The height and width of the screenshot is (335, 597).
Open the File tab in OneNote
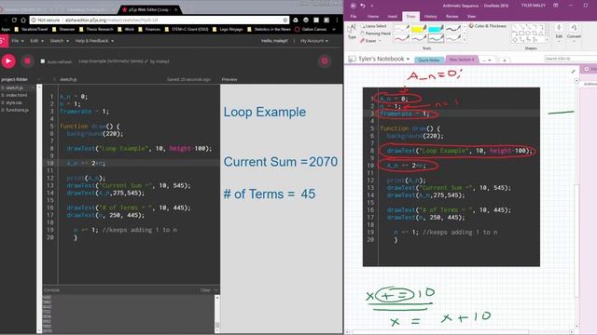(354, 17)
